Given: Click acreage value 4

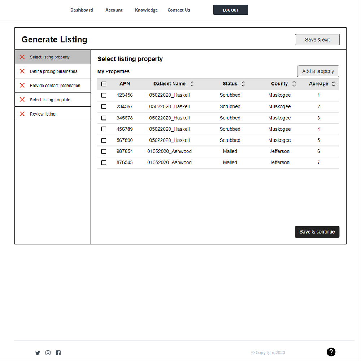Looking at the screenshot, I should pos(319,129).
